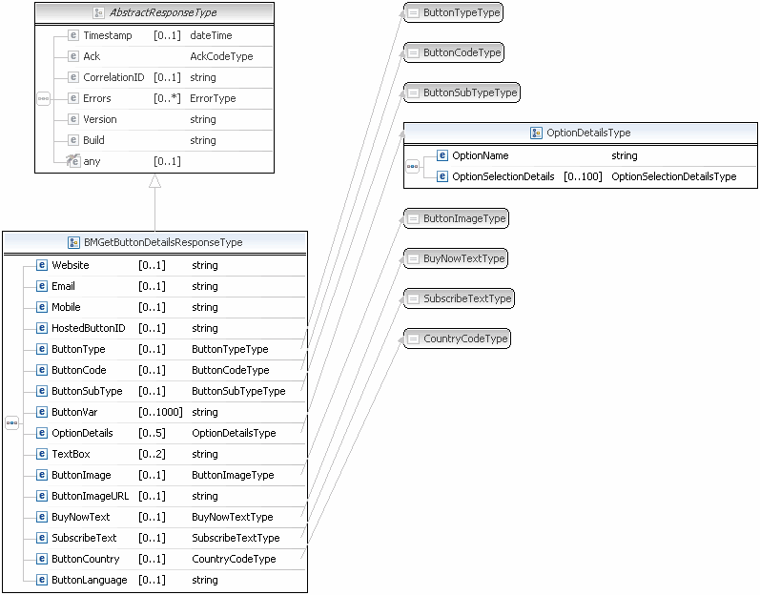The height and width of the screenshot is (595, 760).
Task: Open the CountryCodeType type box
Action: pos(457,339)
